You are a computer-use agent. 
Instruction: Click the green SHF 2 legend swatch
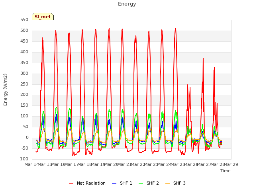pyautogui.click(x=141, y=184)
